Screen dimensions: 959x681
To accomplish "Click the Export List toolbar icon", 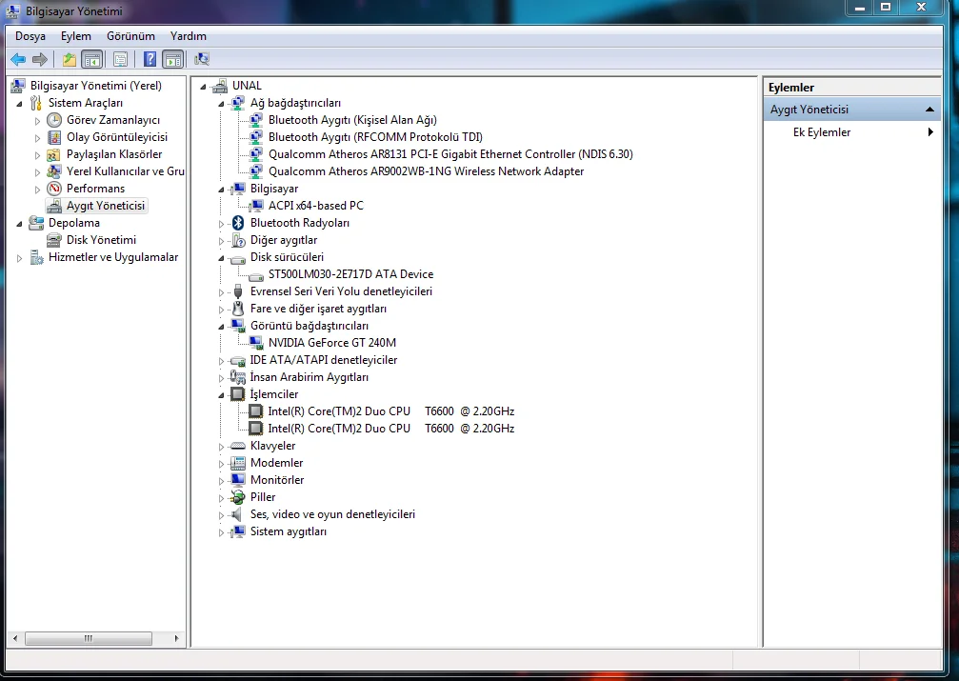I will (x=69, y=58).
